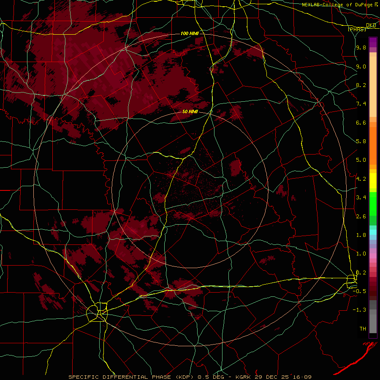Click the 100 NMI range ring label

[x=190, y=33]
